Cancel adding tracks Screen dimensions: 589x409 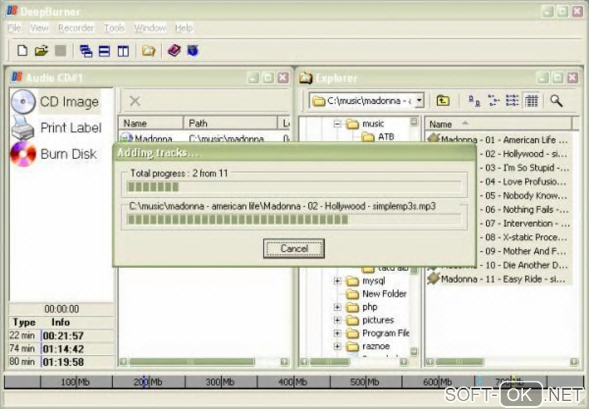click(294, 249)
